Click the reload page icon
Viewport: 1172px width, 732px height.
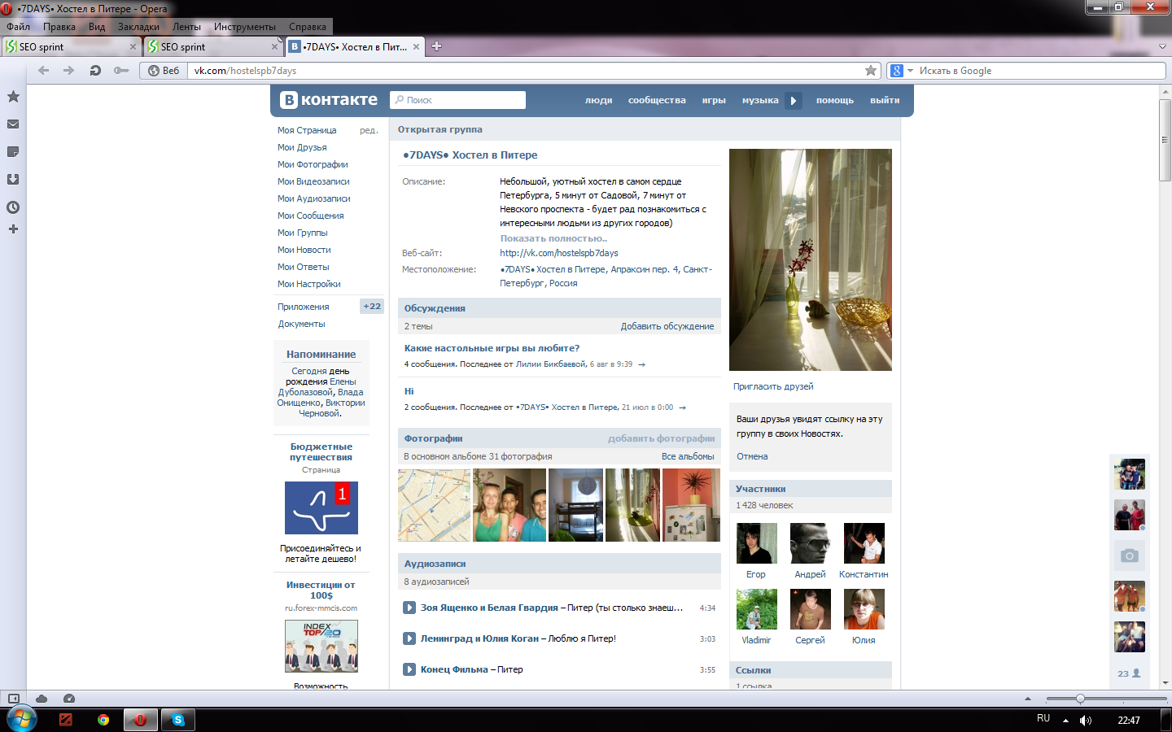click(95, 71)
